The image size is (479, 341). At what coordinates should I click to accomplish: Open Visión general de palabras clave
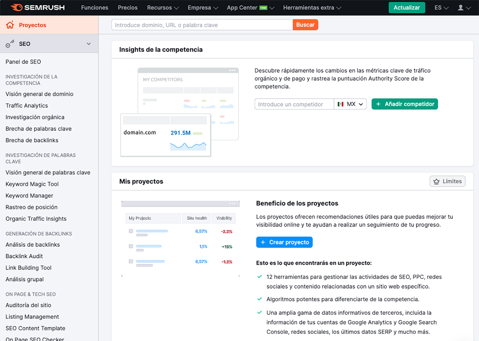pyautogui.click(x=48, y=172)
